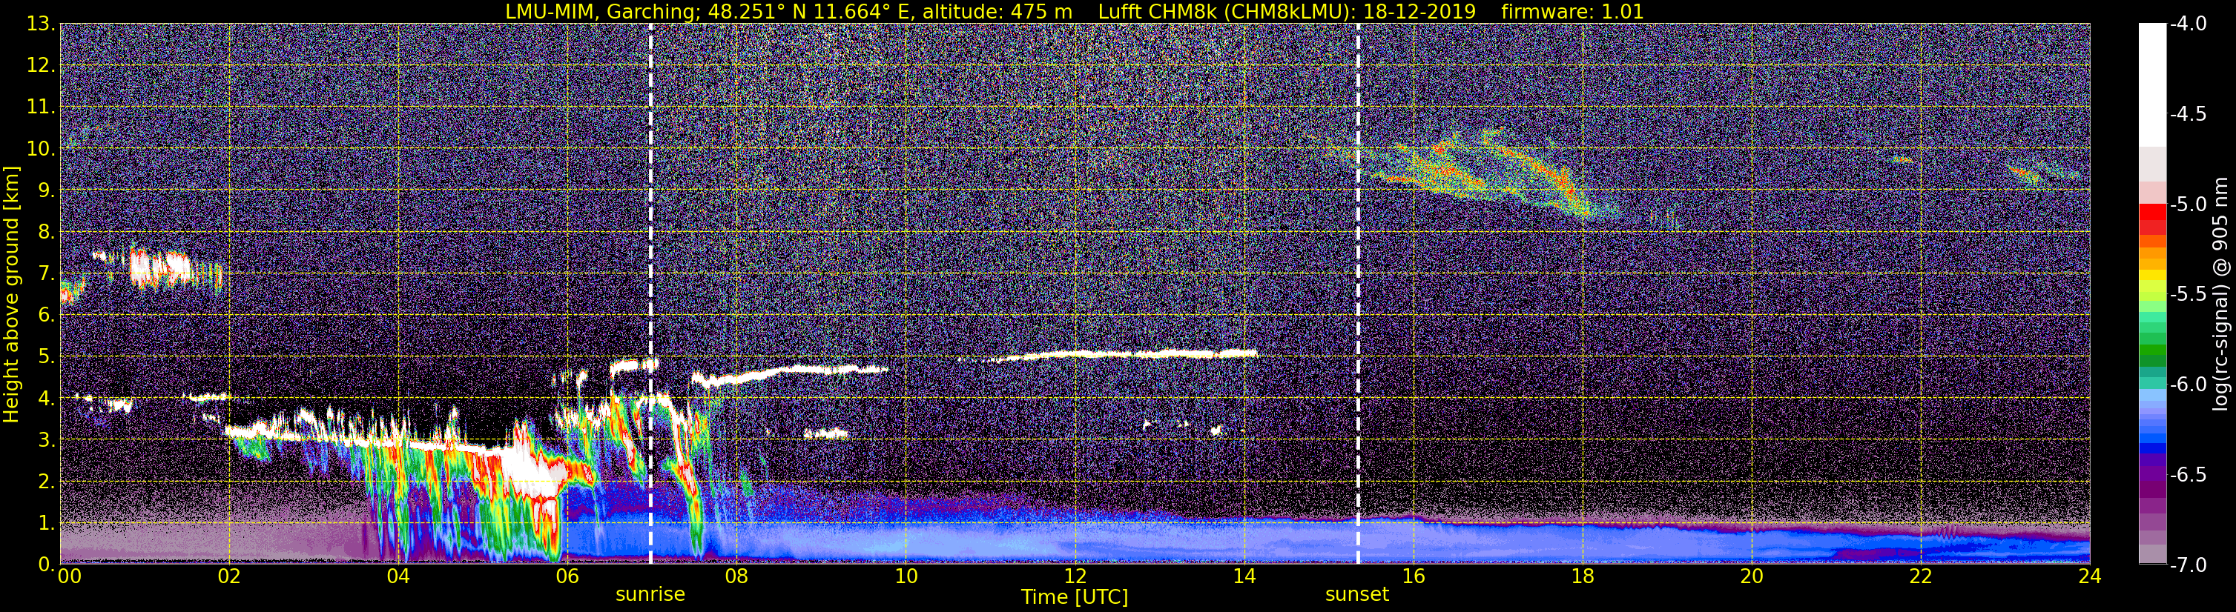Click the height axis tick label '6.'
Viewport: 2236px width, 612px height.
47,316
